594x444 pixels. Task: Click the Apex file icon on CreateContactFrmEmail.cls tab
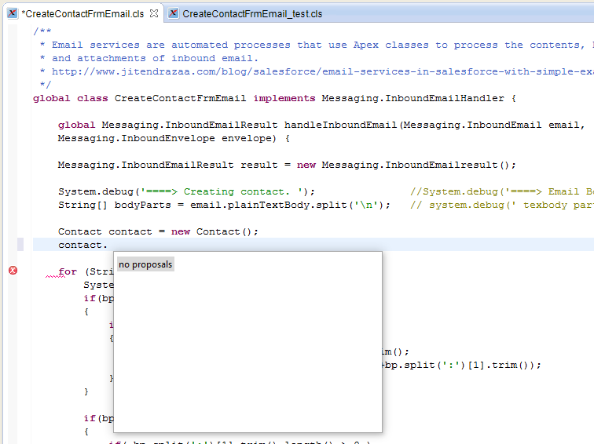point(12,13)
